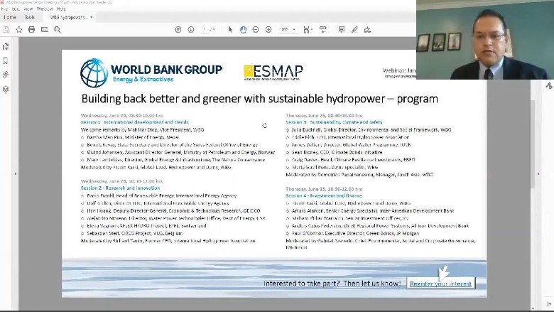Click 'Session 4 - Investment and finance' heading
The height and width of the screenshot is (312, 554).
pyautogui.click(x=324, y=195)
